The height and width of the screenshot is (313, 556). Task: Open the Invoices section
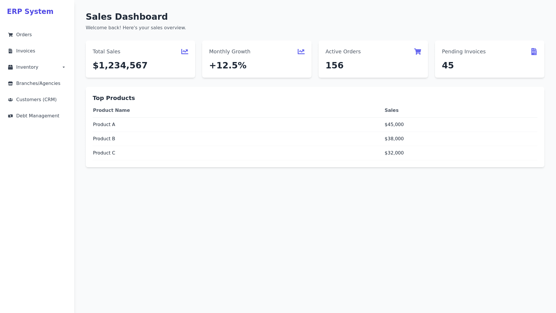25,51
